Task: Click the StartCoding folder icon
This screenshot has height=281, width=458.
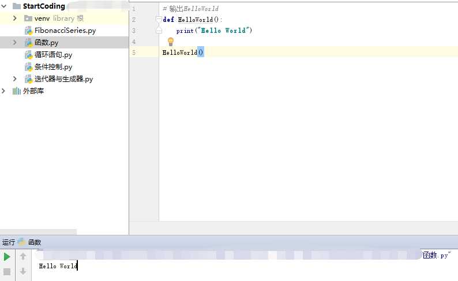Action: [x=17, y=6]
